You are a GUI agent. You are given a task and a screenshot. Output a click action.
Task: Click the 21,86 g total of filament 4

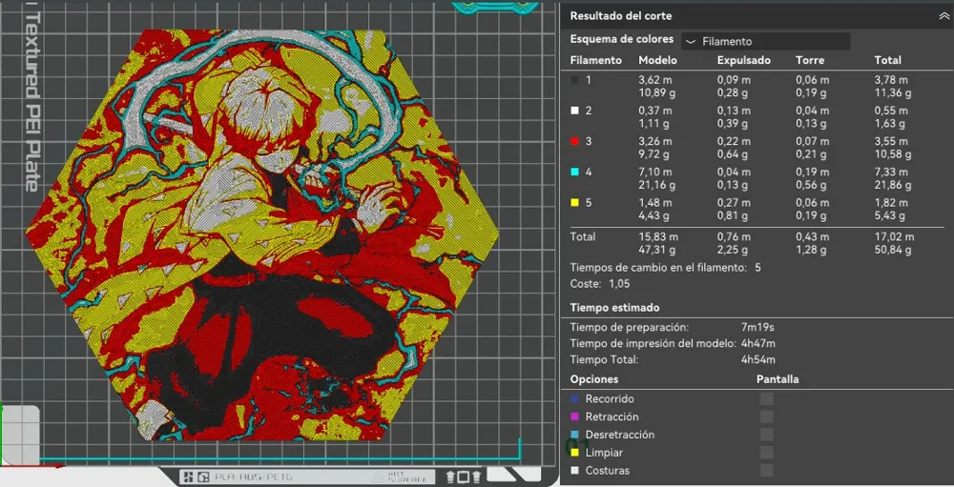pos(893,185)
